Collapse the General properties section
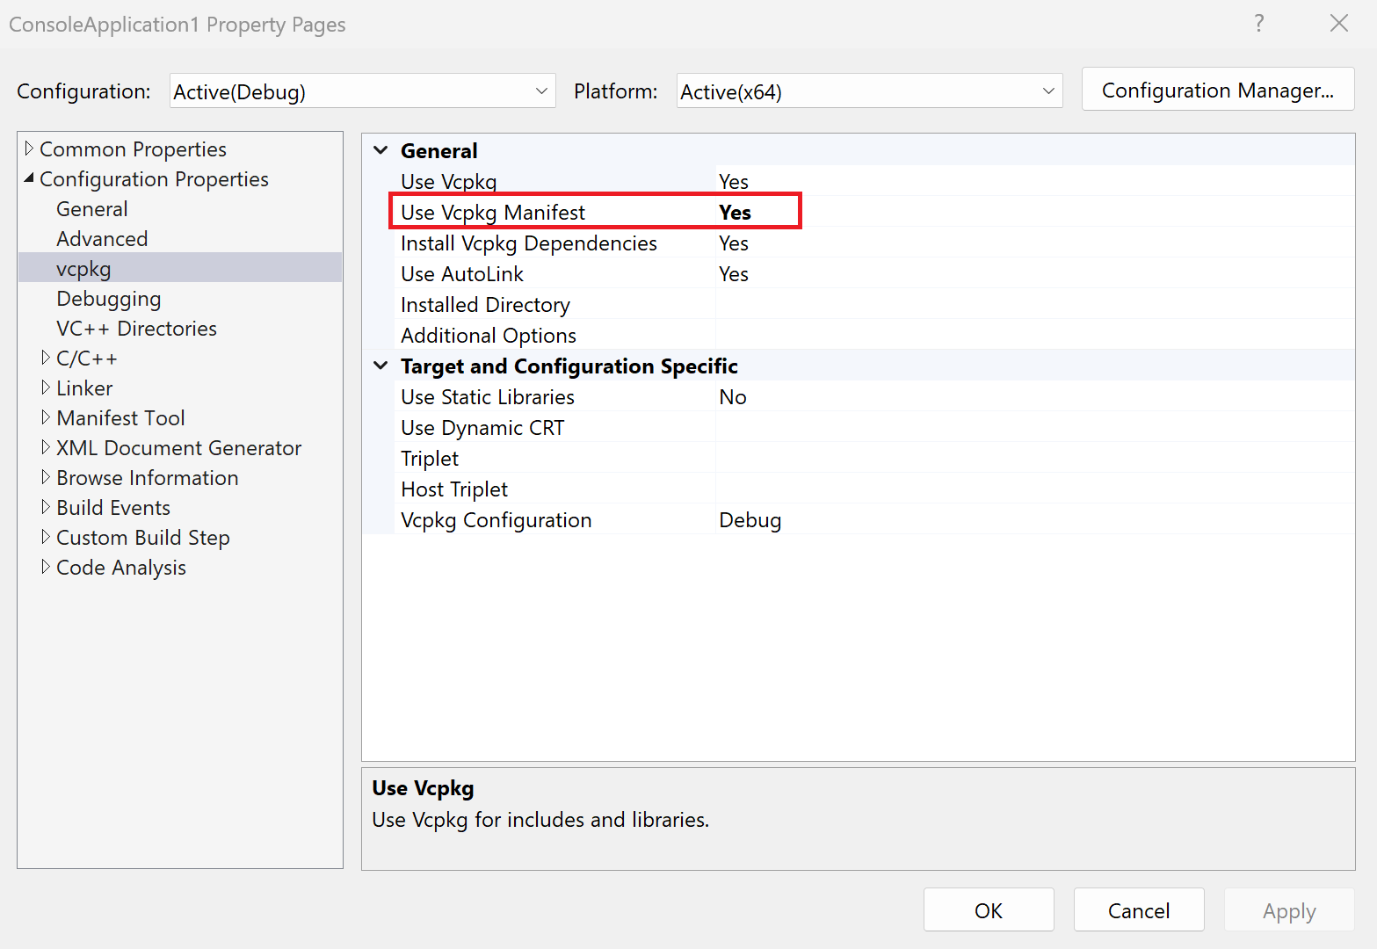Screen dimensions: 1377x949 (x=380, y=150)
